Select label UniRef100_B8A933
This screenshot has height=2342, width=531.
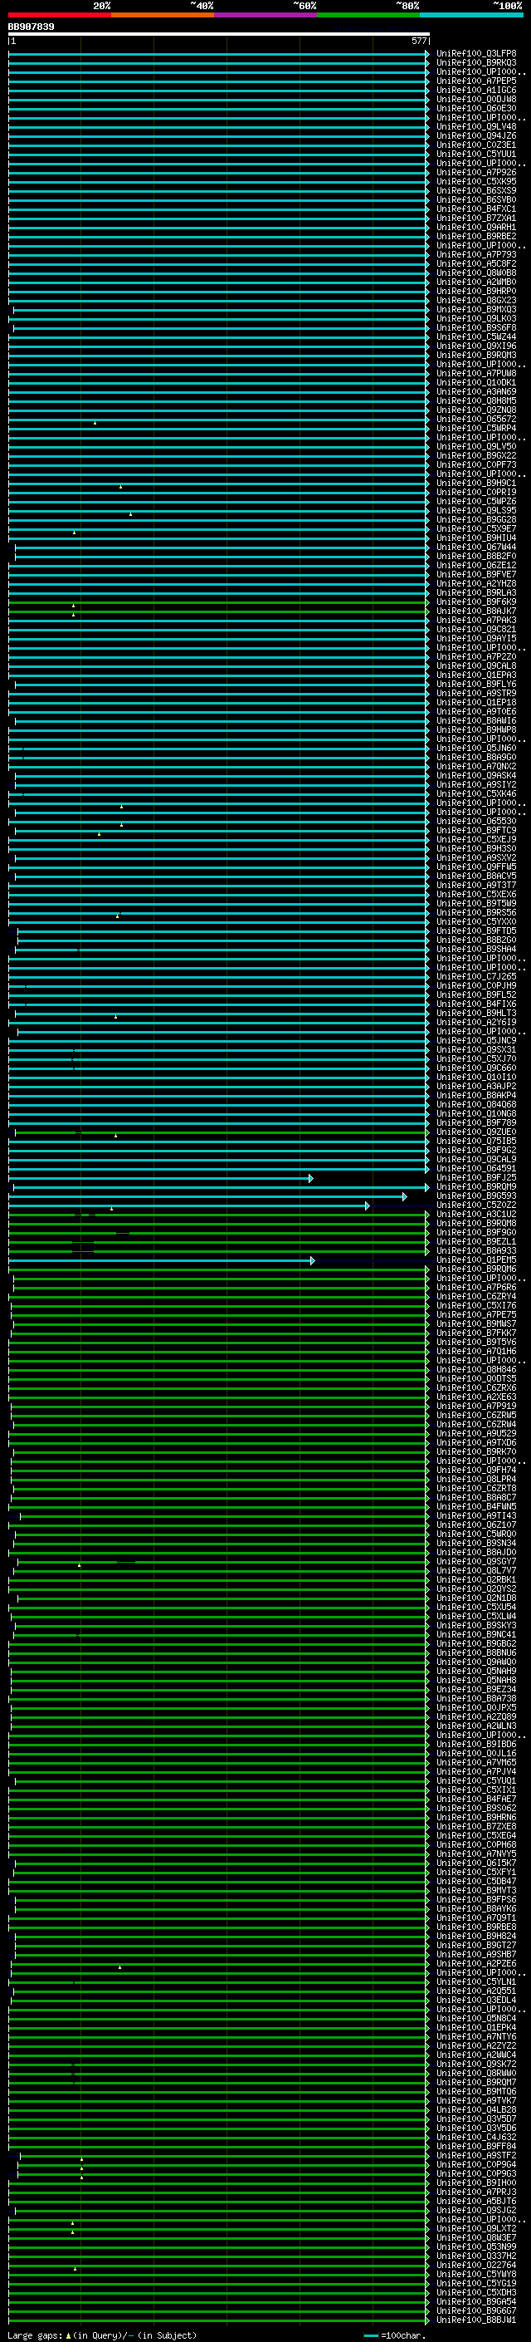point(476,1250)
